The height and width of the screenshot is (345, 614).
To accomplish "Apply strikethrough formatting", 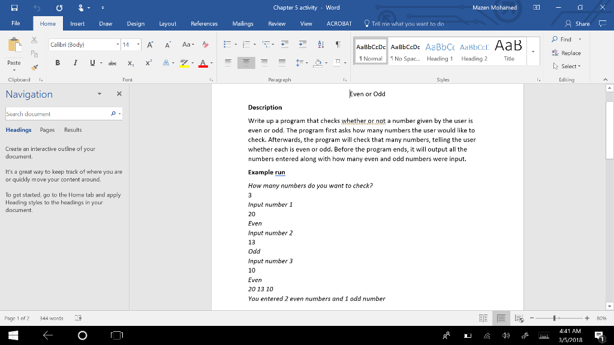I will tap(112, 62).
